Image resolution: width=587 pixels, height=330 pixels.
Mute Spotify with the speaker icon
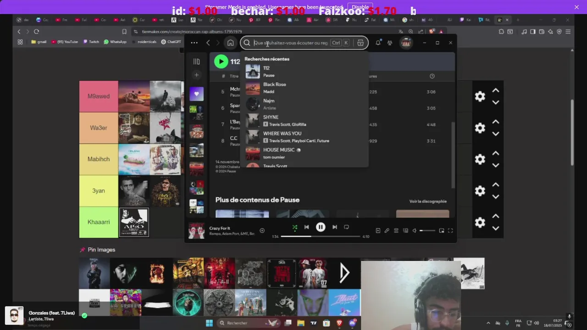[415, 231]
